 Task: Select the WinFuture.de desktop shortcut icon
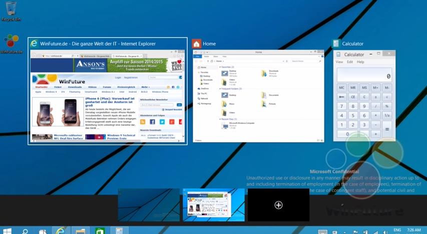[11, 43]
